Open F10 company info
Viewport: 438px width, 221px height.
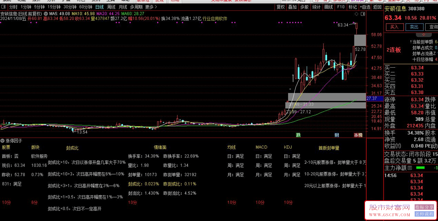(x=341, y=7)
